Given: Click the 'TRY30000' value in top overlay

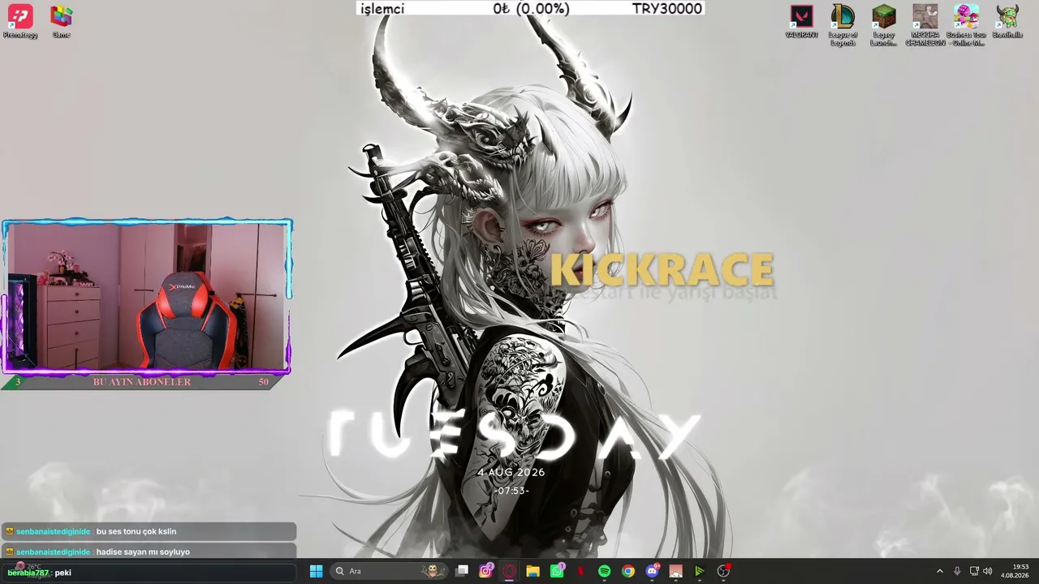Looking at the screenshot, I should [x=666, y=9].
